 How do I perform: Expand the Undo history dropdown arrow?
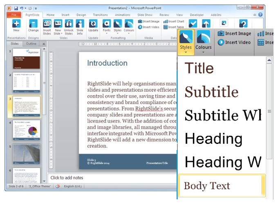[25, 8]
